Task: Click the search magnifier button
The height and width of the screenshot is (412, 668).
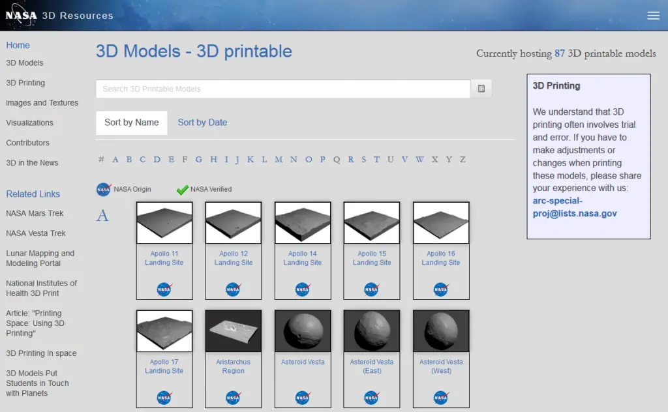Action: point(481,89)
